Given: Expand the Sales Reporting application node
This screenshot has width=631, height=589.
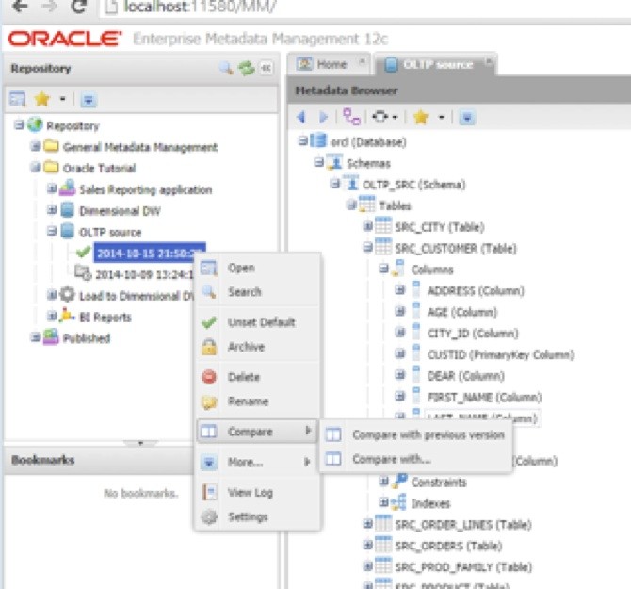Looking at the screenshot, I should (x=52, y=188).
